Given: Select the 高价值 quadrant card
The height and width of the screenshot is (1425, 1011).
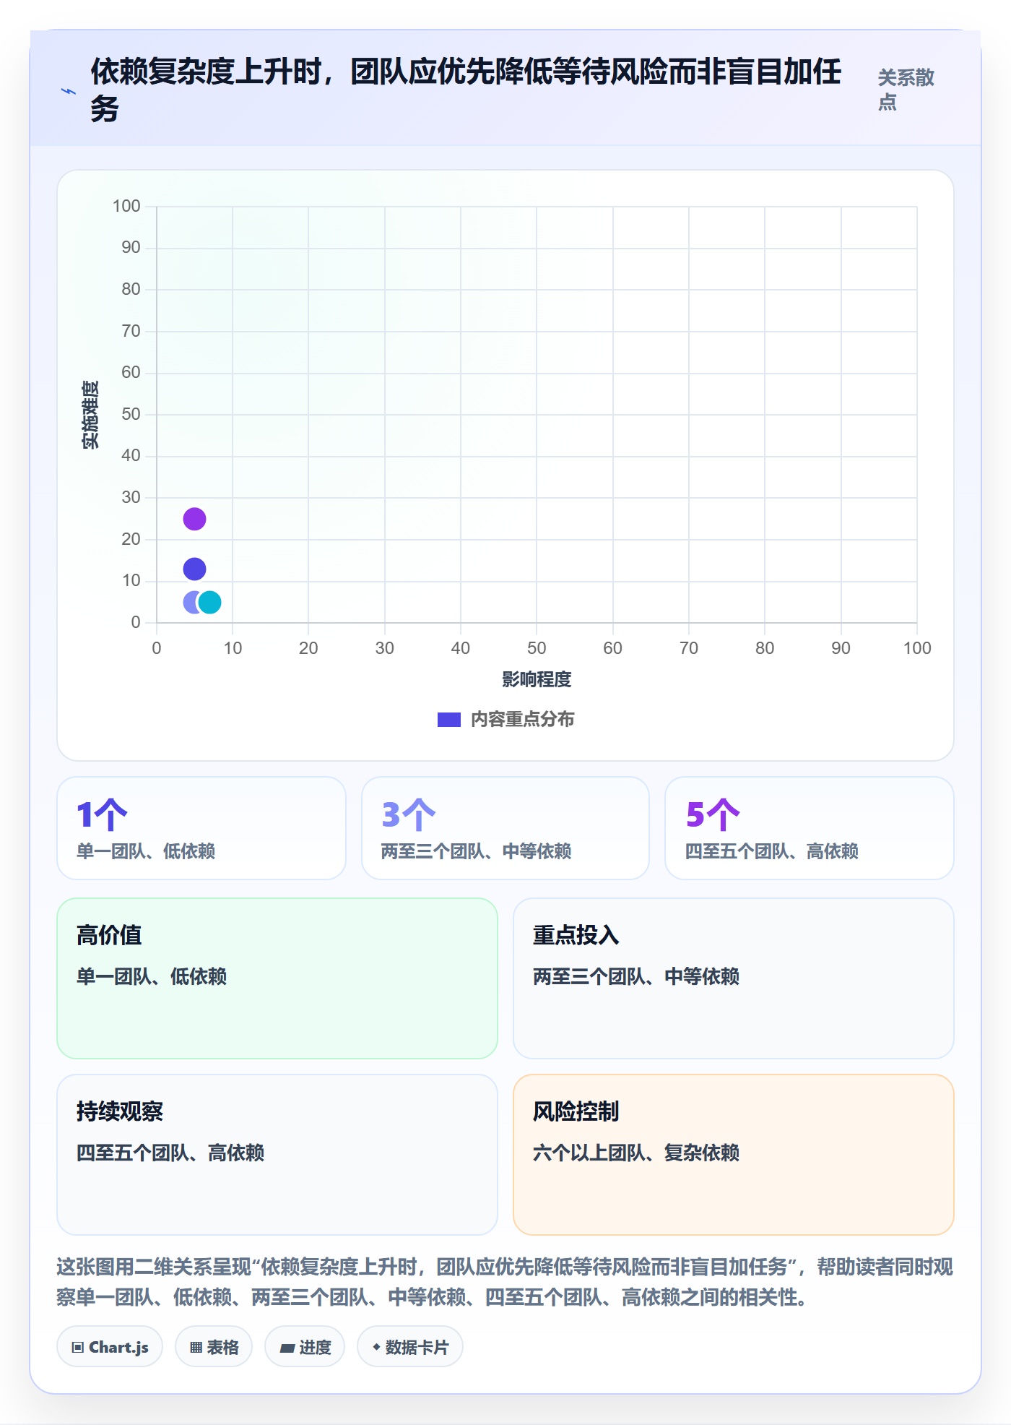Looking at the screenshot, I should click(277, 978).
